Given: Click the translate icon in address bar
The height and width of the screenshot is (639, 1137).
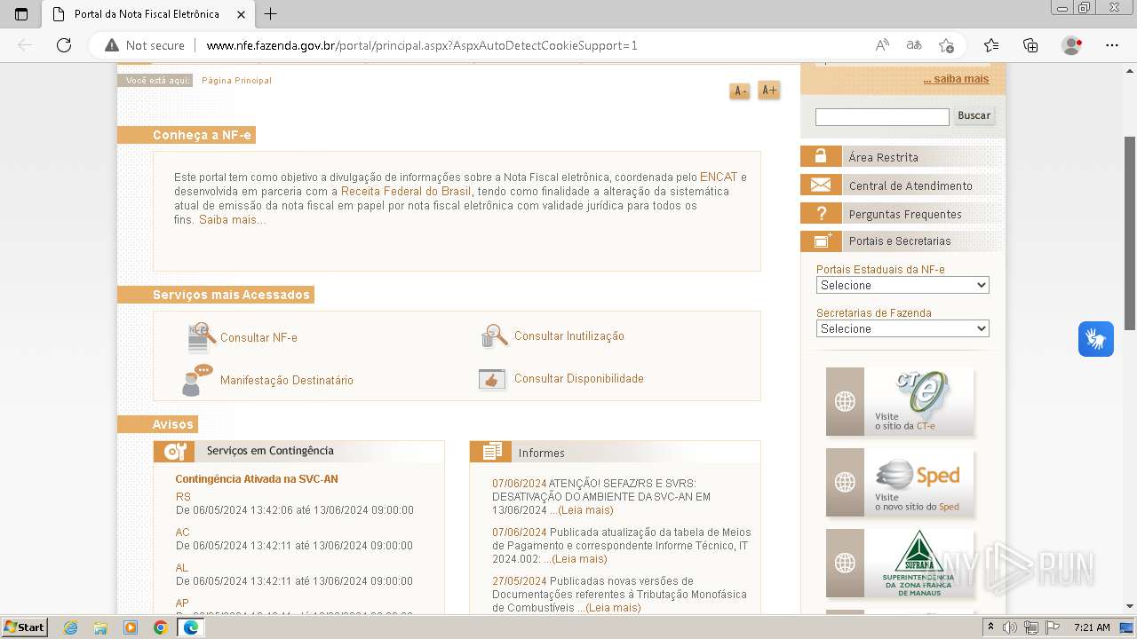Looking at the screenshot, I should (914, 45).
